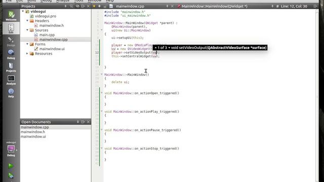Click the Line: 12, Col: 30 indicator
Viewport: 324px width, 182px height.
294,6
